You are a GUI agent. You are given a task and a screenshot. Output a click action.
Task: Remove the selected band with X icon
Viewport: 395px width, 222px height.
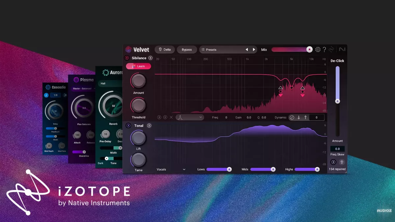171,117
